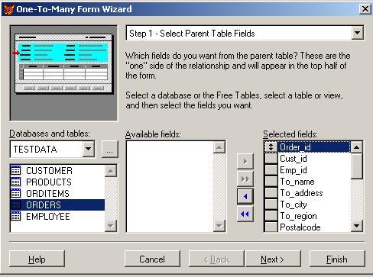This screenshot has width=373, height=277.
Task: Select the To_name field
Action: pos(314,182)
